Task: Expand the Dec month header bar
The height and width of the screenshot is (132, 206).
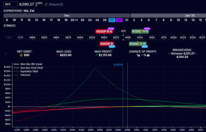Action: click(67, 15)
